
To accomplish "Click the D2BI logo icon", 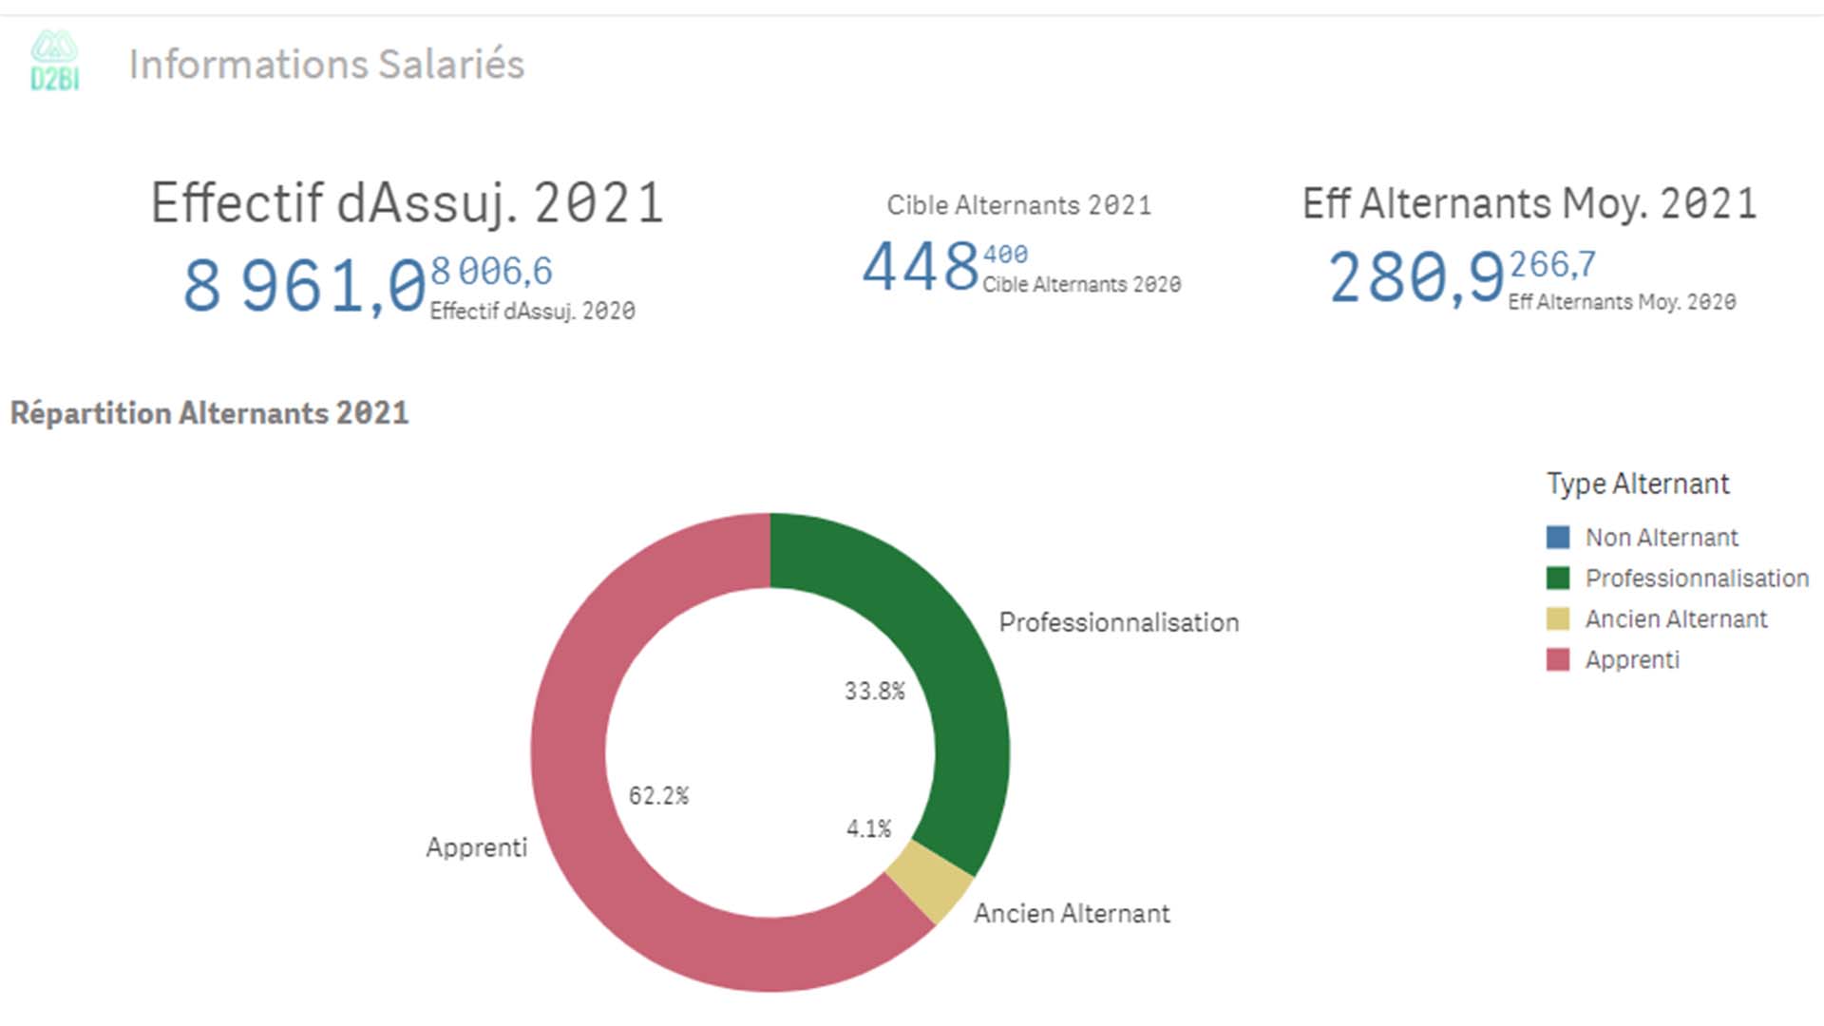I will pyautogui.click(x=54, y=61).
